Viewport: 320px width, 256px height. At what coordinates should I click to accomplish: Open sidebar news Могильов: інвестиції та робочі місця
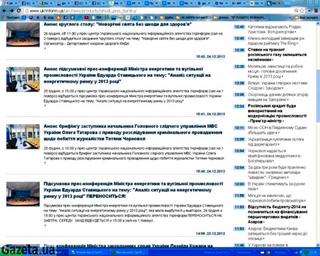coord(275,71)
